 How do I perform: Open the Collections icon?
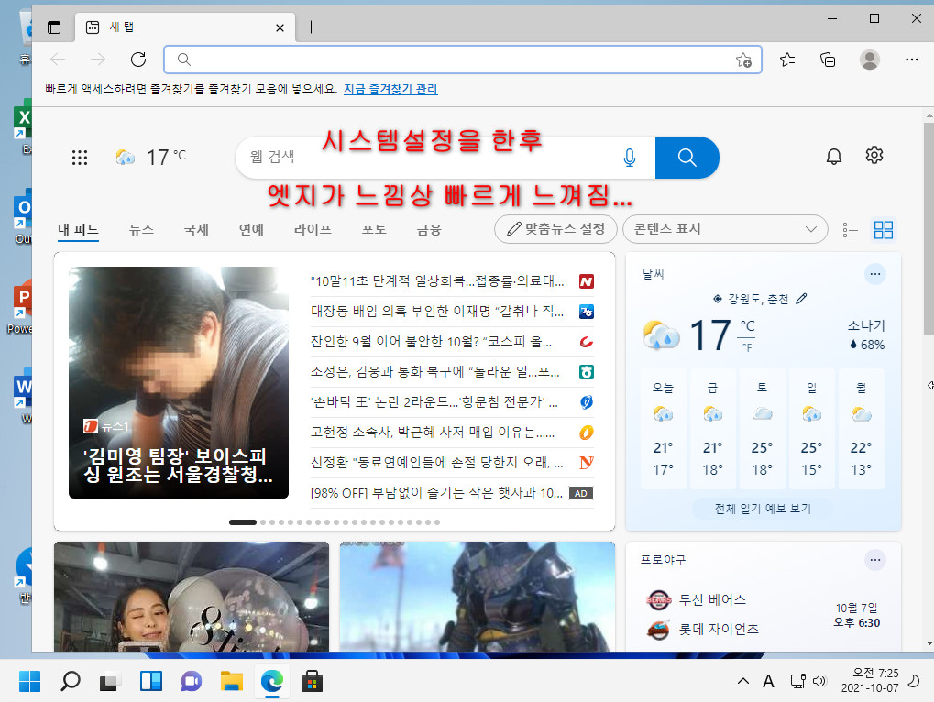[x=828, y=60]
